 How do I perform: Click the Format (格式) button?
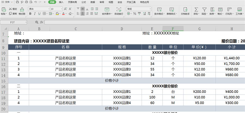point(220,11)
